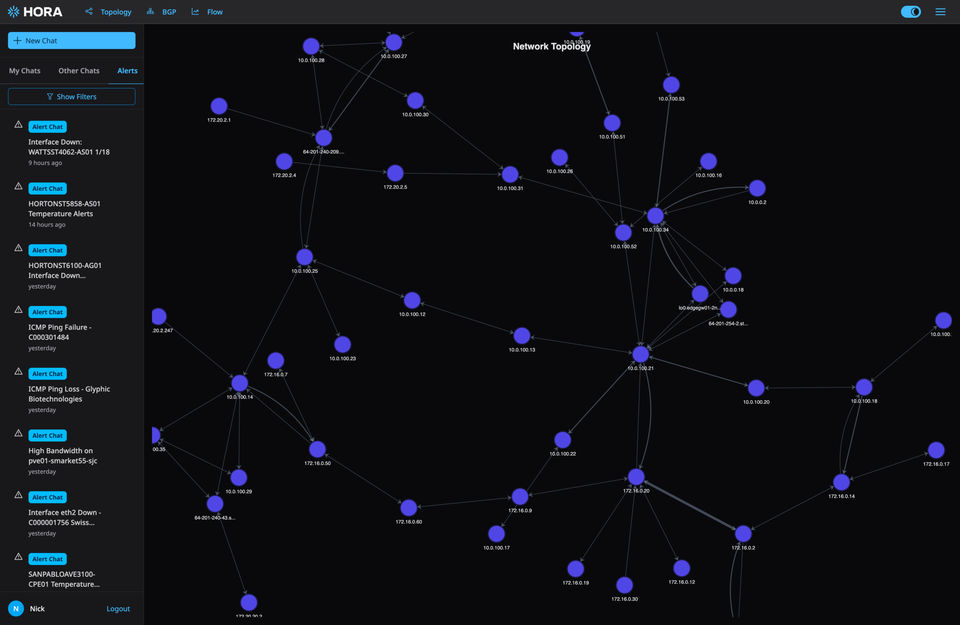
Task: Click the N user avatar icon
Action: 16,609
